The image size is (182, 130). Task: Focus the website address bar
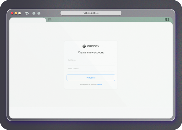91,13
